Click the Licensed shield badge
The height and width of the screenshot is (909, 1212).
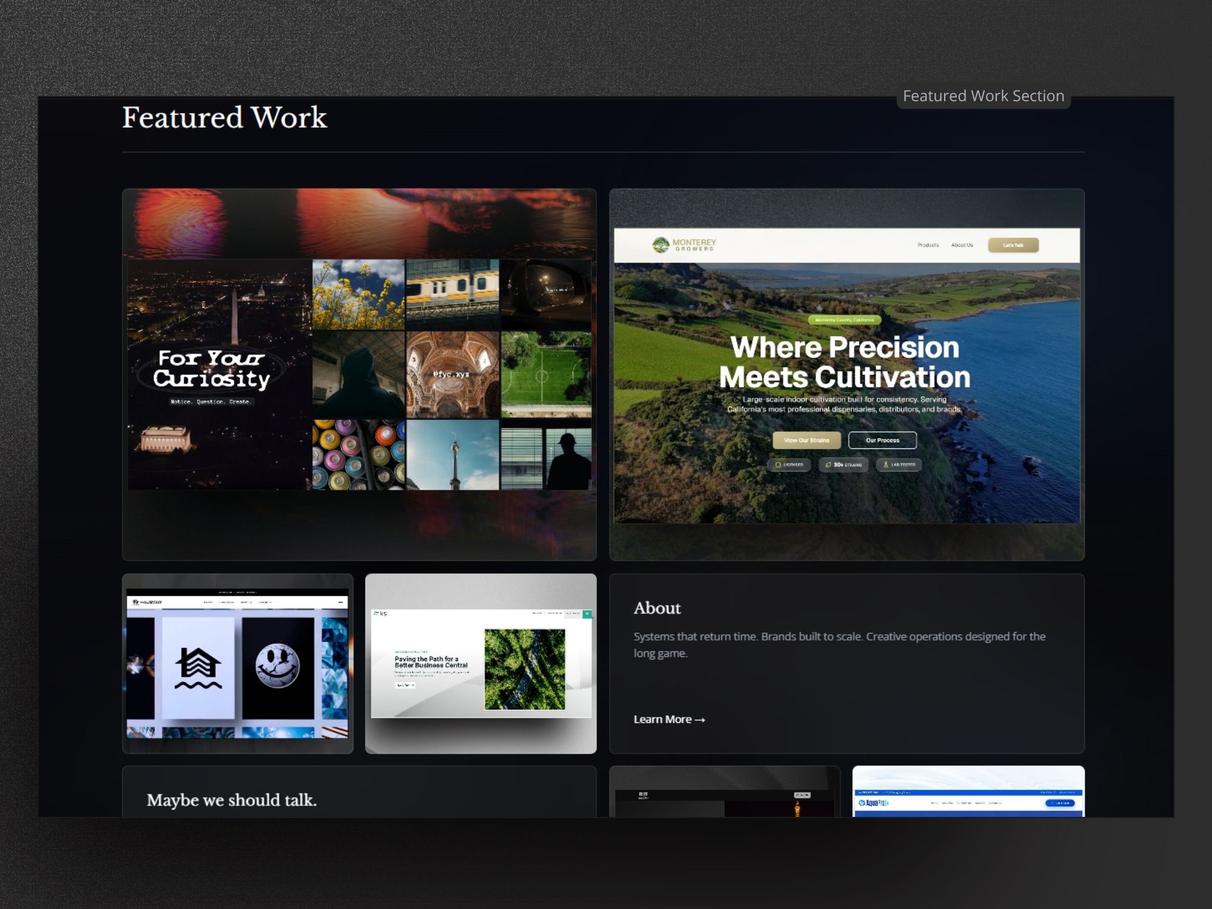tap(789, 465)
